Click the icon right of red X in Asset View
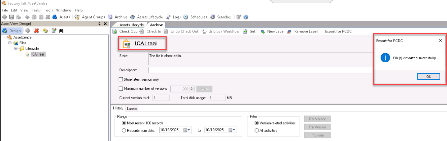This screenshot has height=141, width=447. (45, 30)
